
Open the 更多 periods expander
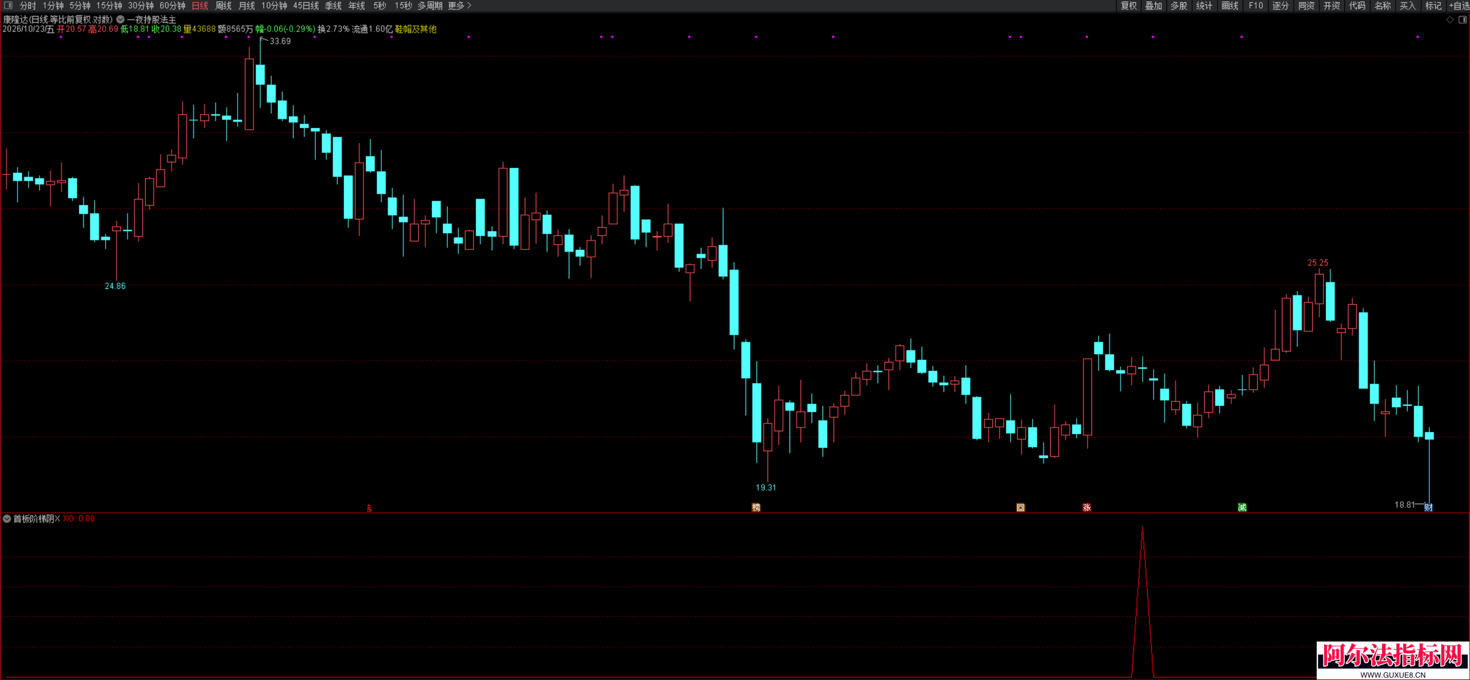click(459, 6)
